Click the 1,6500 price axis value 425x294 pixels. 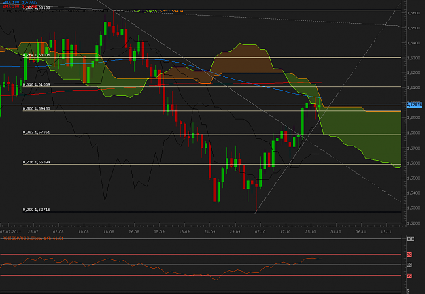point(413,28)
